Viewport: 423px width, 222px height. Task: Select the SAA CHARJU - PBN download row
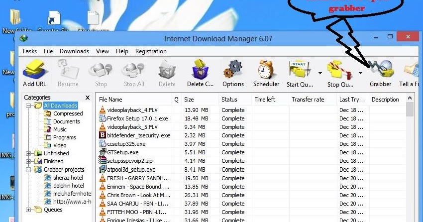(251, 204)
